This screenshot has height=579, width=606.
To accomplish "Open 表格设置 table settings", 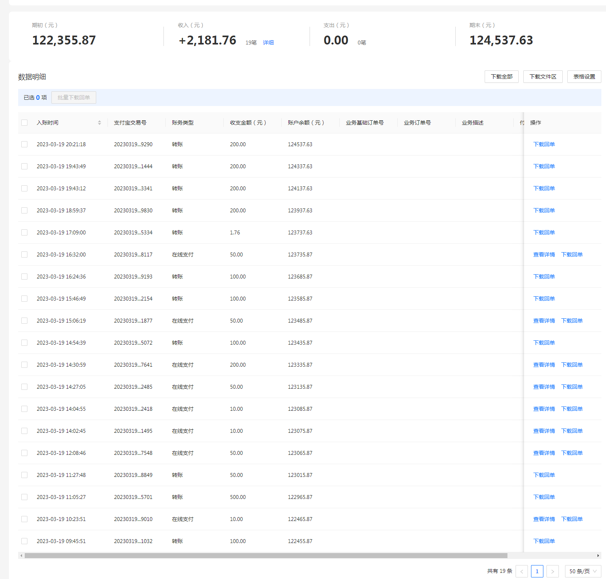I will tap(584, 77).
